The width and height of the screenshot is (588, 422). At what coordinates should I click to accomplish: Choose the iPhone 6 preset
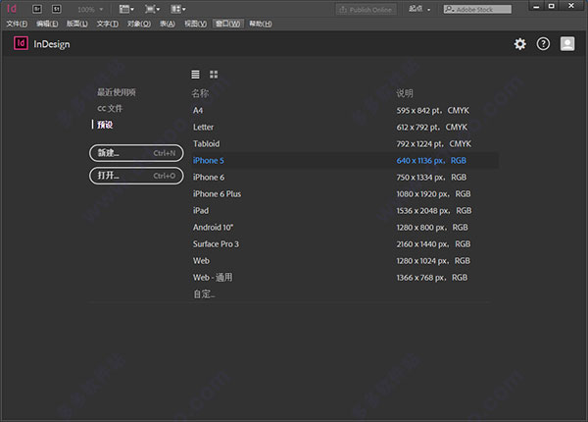click(x=345, y=178)
